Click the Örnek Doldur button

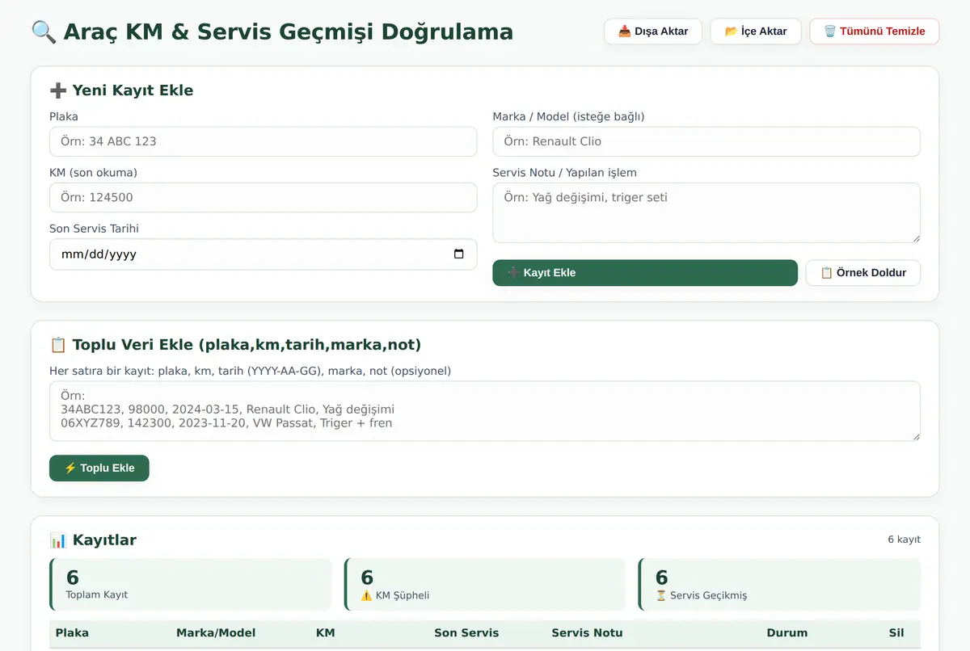click(862, 273)
